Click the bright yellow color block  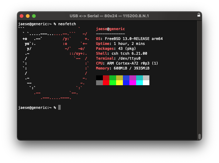click(x=120, y=83)
